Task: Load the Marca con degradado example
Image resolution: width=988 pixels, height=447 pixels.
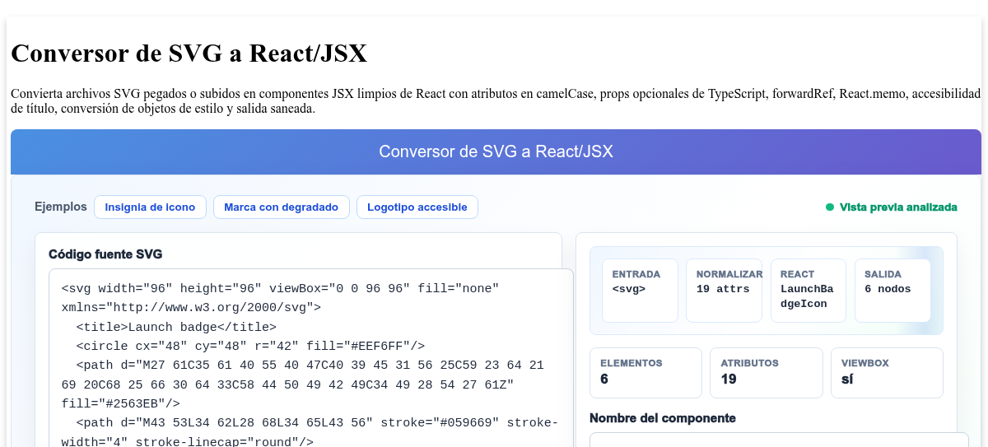Action: tap(281, 207)
